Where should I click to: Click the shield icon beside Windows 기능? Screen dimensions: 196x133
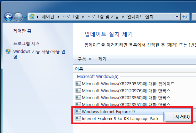tap(8, 52)
